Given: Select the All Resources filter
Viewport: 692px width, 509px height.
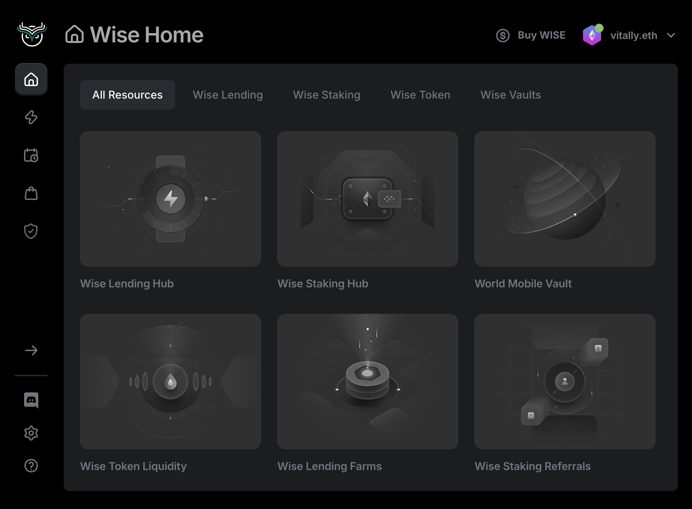Looking at the screenshot, I should pyautogui.click(x=127, y=95).
